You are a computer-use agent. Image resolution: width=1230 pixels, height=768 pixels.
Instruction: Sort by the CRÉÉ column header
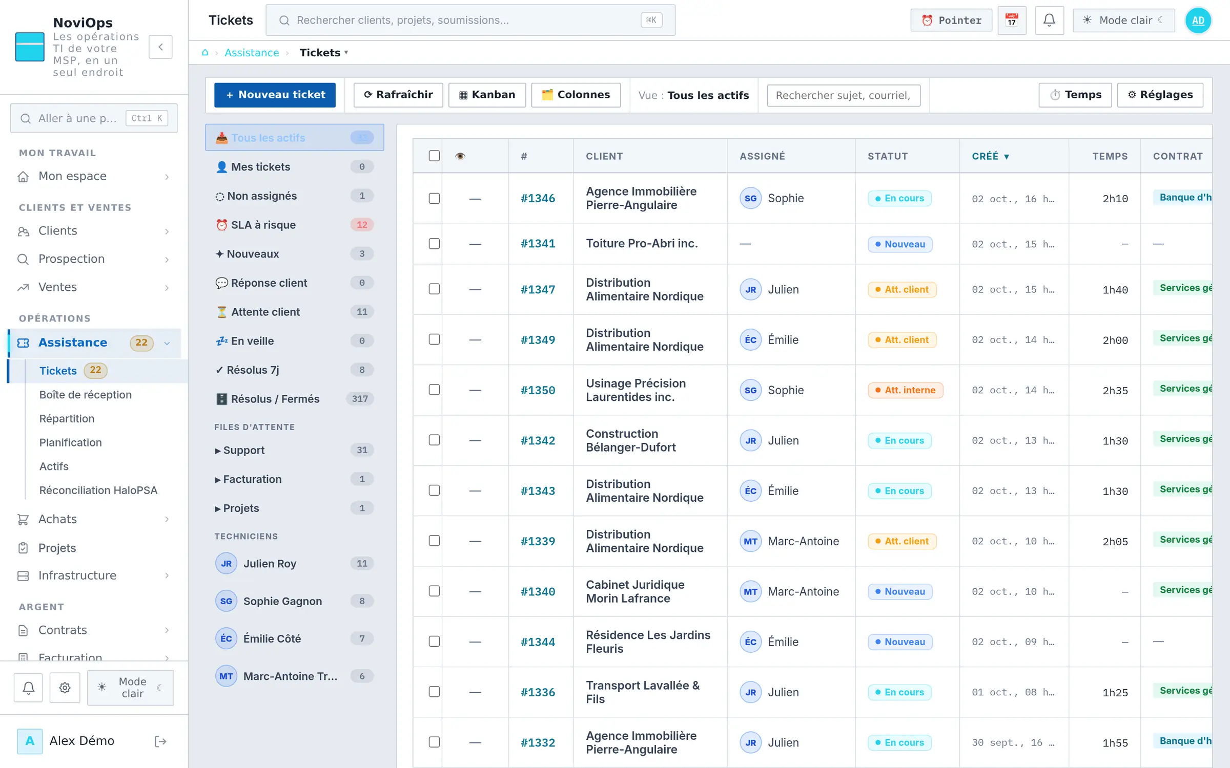point(990,156)
